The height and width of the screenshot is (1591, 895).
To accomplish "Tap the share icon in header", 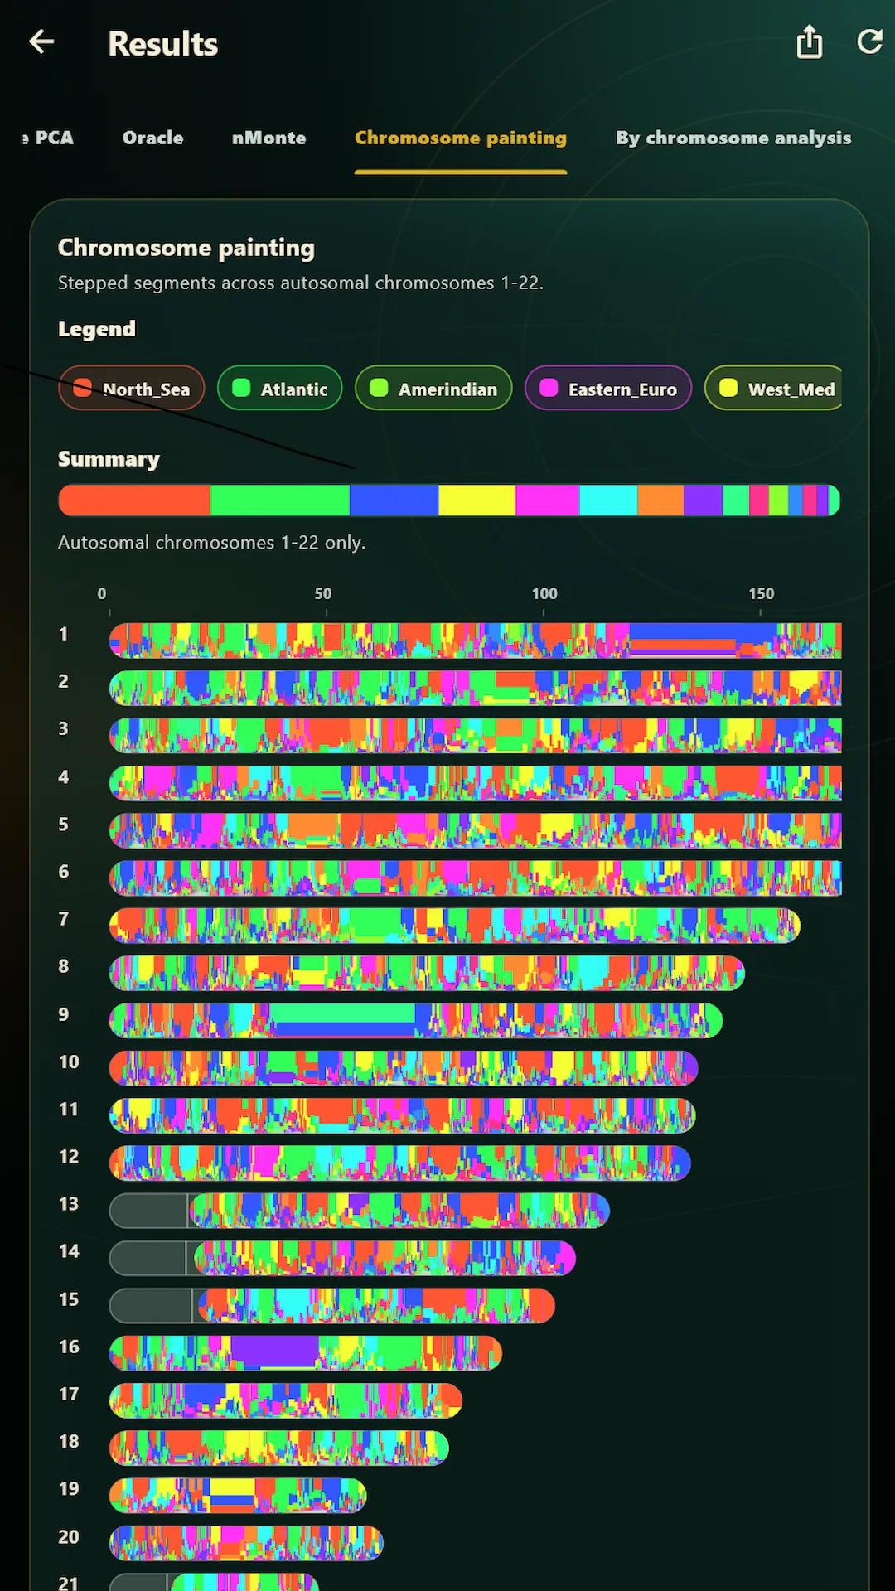I will 810,41.
